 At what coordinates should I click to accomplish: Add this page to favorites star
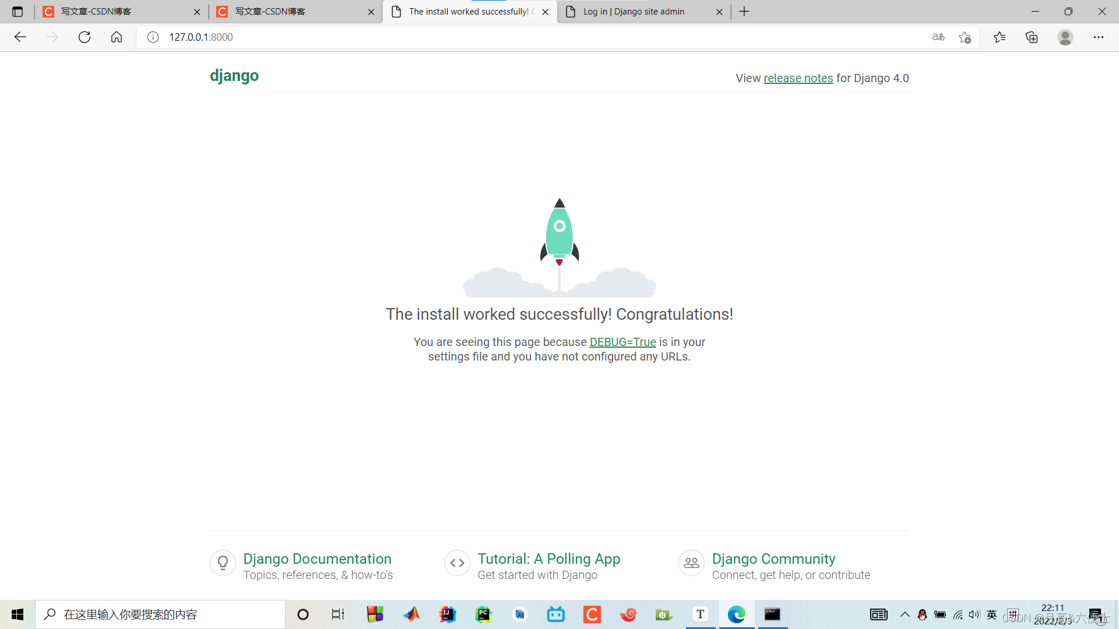(965, 37)
